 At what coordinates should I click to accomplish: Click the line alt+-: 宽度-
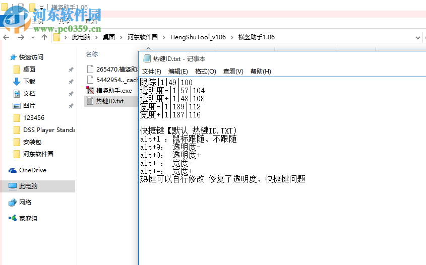coord(166,163)
